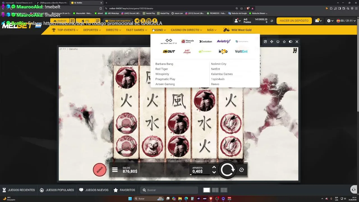The width and height of the screenshot is (359, 202).
Task: Select Evolution provider logo
Action: coord(206,42)
